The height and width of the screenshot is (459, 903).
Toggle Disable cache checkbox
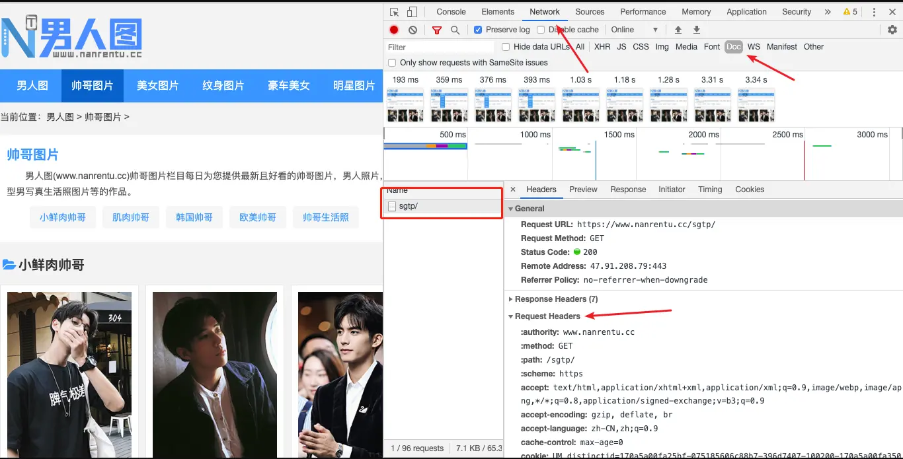pyautogui.click(x=541, y=30)
